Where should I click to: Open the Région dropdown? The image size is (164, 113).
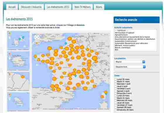tap(130, 62)
